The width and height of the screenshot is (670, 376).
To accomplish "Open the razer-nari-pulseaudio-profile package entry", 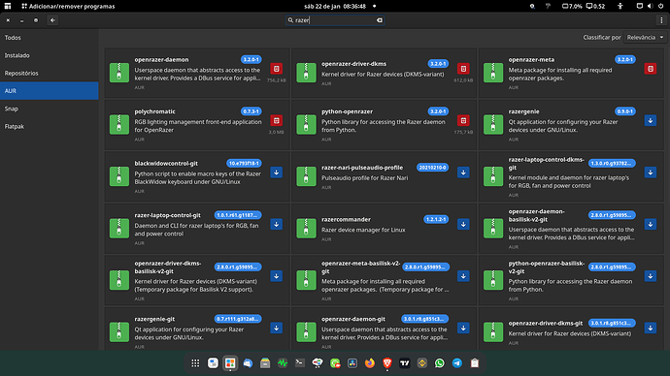I will [384, 176].
